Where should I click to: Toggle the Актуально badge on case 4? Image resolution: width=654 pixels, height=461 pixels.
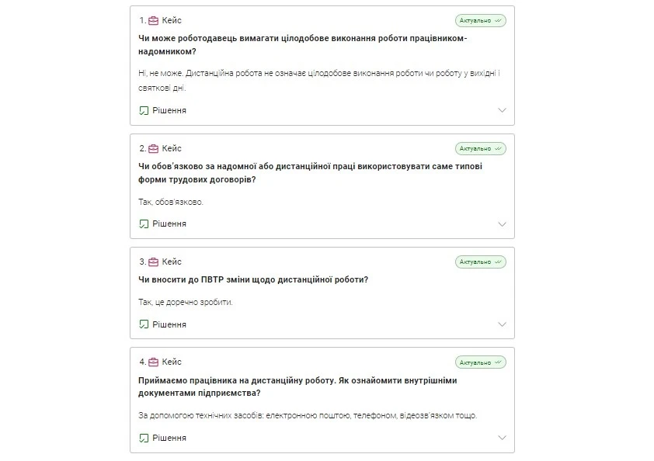[481, 361]
